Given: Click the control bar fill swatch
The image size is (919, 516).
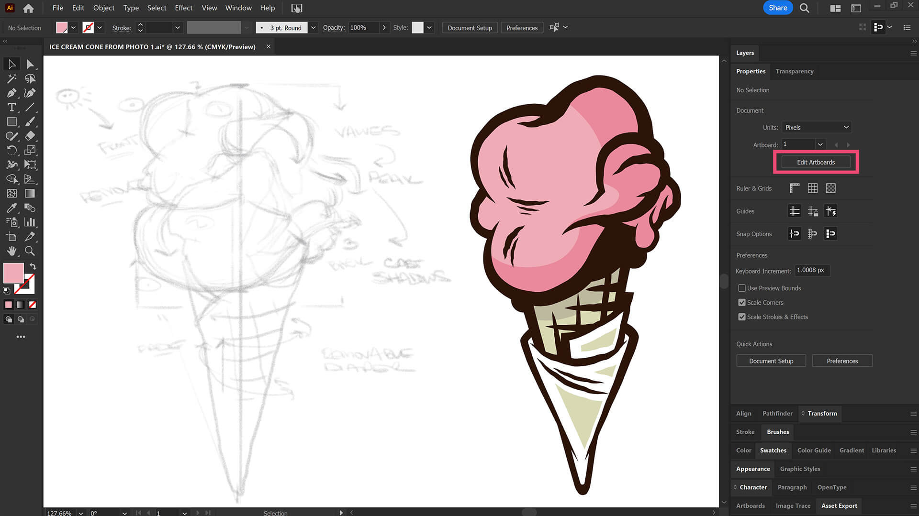Looking at the screenshot, I should [x=62, y=28].
